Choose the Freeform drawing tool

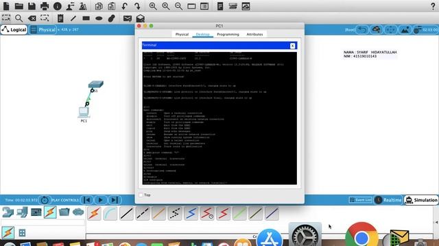(112, 18)
